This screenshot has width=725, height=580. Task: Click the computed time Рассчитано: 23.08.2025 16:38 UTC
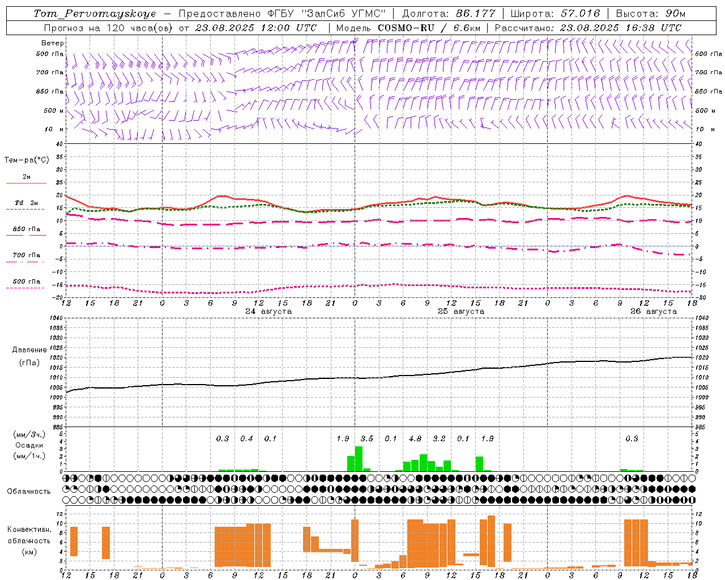point(588,28)
